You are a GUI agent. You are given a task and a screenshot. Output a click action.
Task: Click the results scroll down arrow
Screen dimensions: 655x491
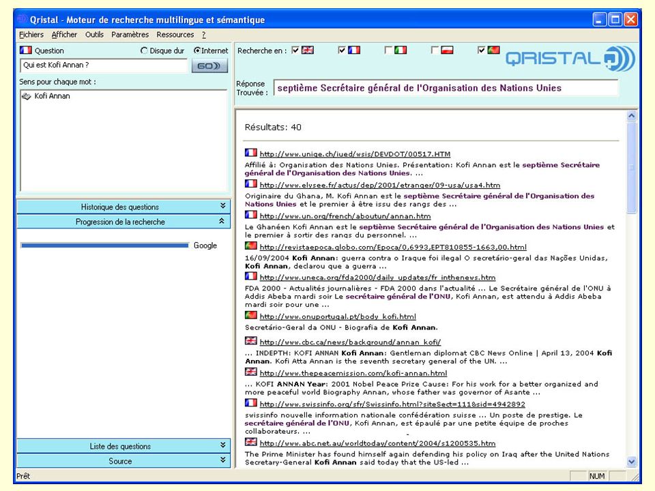632,462
